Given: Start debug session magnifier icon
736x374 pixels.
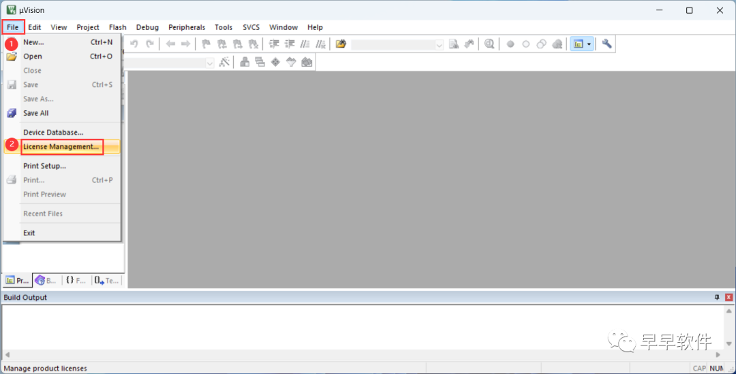Looking at the screenshot, I should [x=489, y=44].
